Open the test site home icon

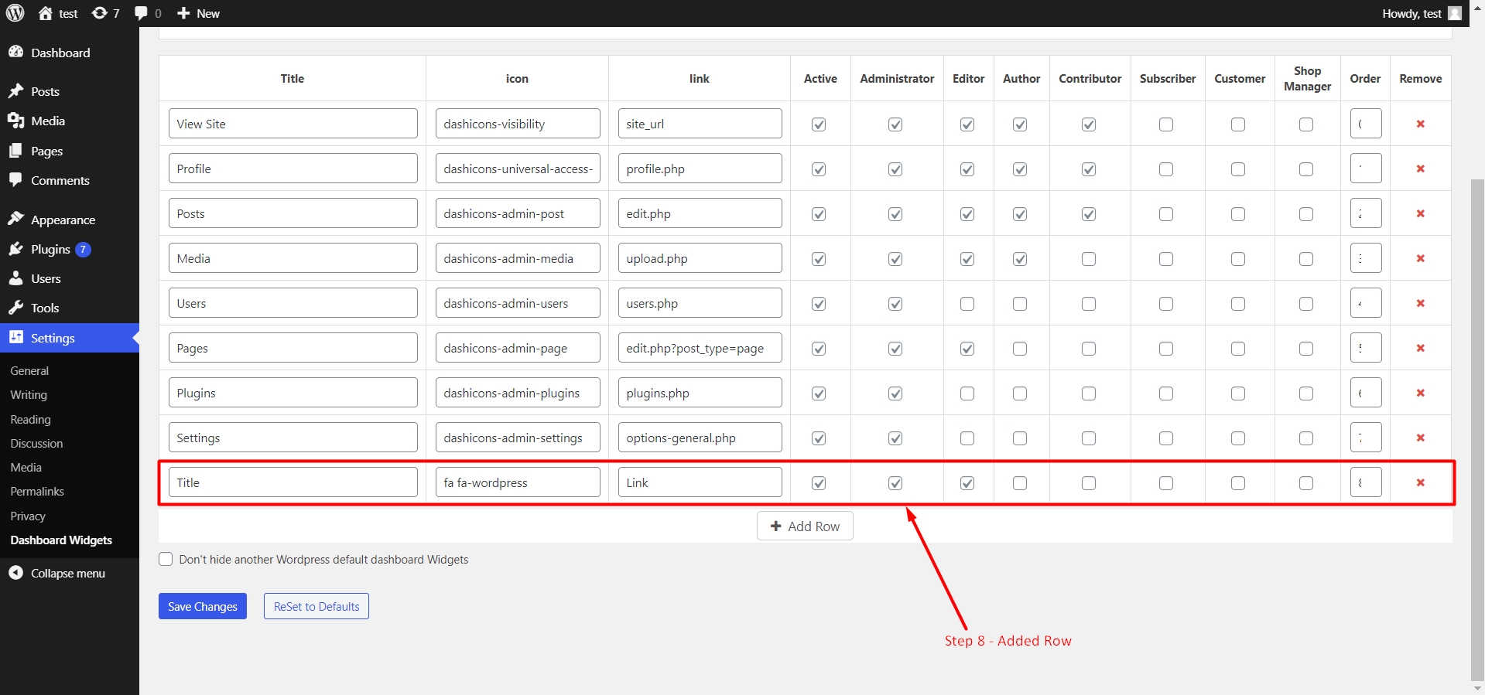46,13
